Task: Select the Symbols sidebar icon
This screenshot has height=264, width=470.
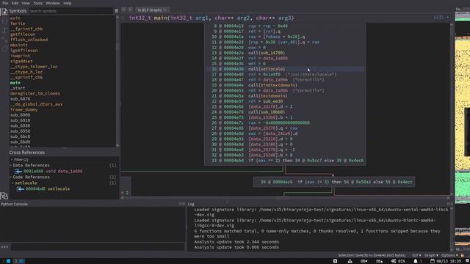Action: click(x=4, y=12)
